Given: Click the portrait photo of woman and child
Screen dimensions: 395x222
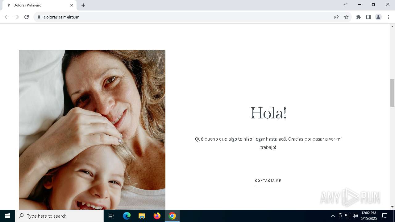Looking at the screenshot, I should pyautogui.click(x=92, y=130).
